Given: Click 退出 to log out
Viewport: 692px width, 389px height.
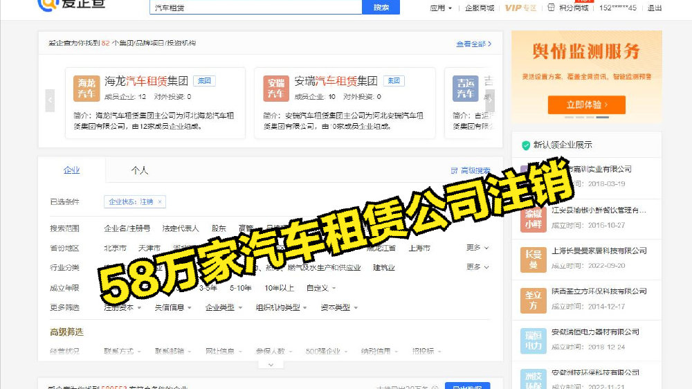Looking at the screenshot, I should pyautogui.click(x=654, y=8).
